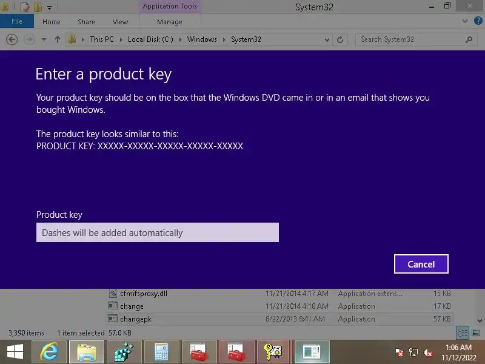This screenshot has width=485, height=364.
Task: Navigate to Local Disk (C:) breadcrumb
Action: [150, 39]
